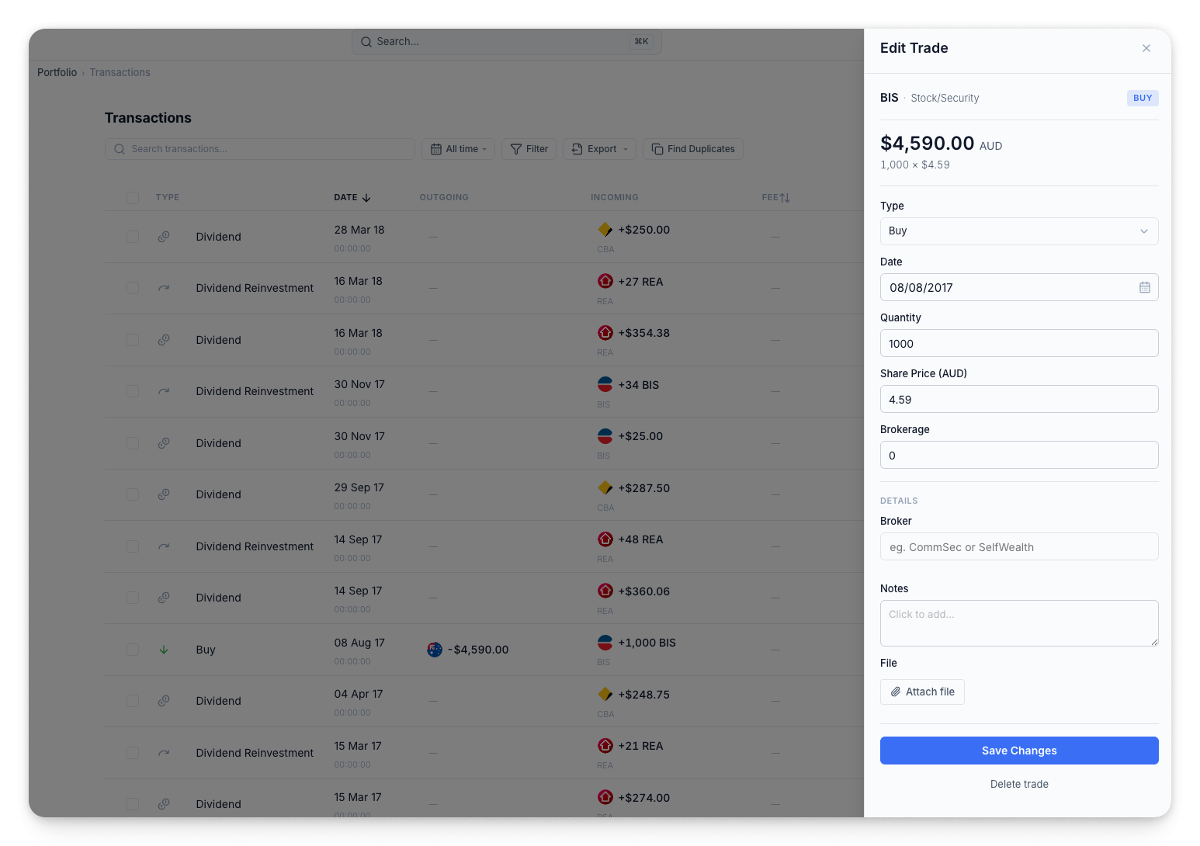Click the Attach file button

[922, 692]
